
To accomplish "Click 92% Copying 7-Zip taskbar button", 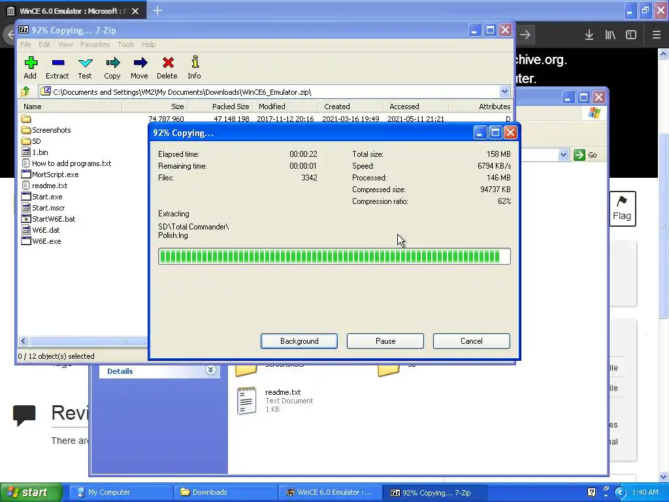I will (434, 492).
